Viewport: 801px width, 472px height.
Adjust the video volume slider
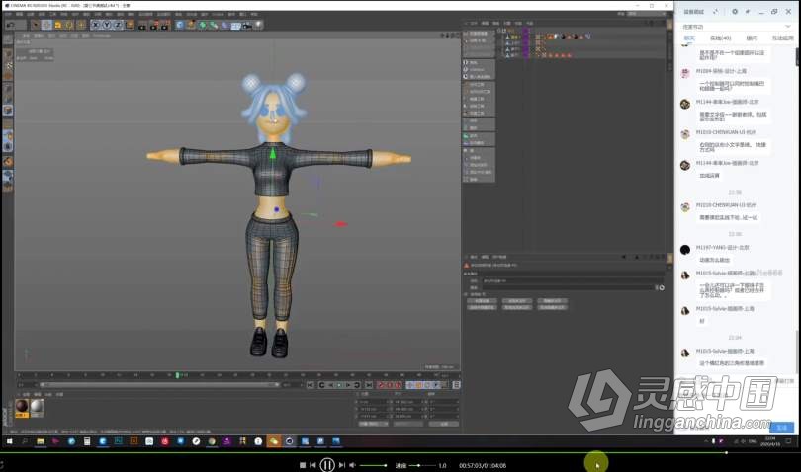(374, 465)
